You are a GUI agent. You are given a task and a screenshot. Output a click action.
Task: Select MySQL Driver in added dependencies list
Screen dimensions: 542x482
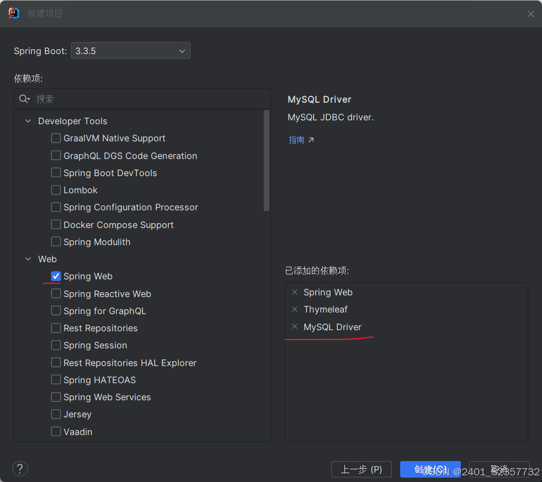[332, 327]
